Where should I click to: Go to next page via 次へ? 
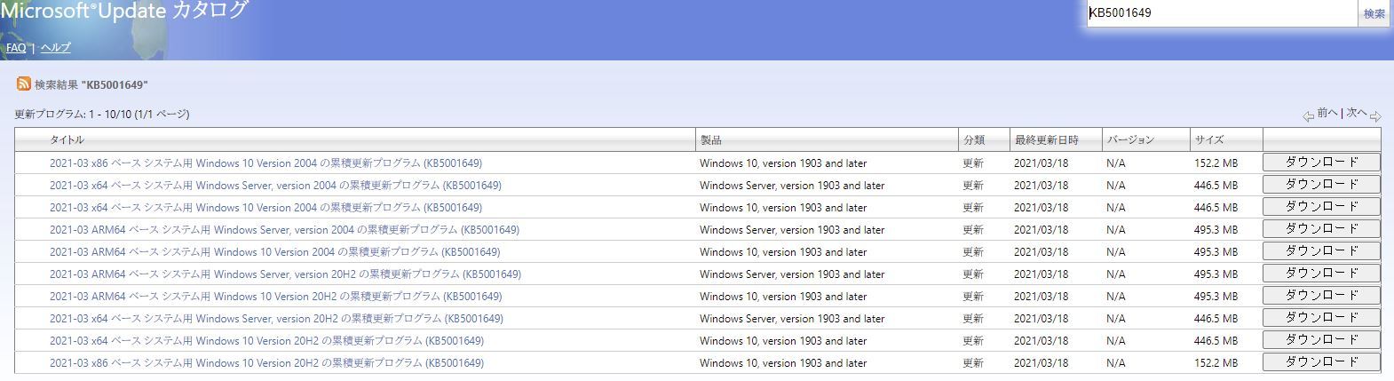1357,113
